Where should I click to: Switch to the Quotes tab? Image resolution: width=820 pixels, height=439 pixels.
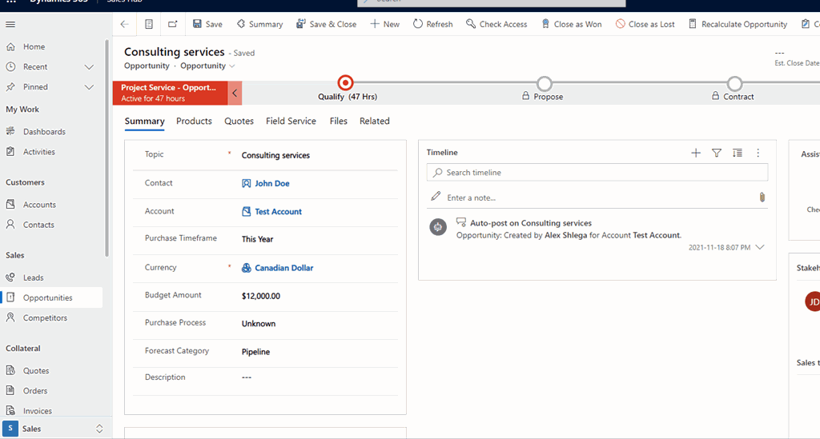click(x=239, y=121)
